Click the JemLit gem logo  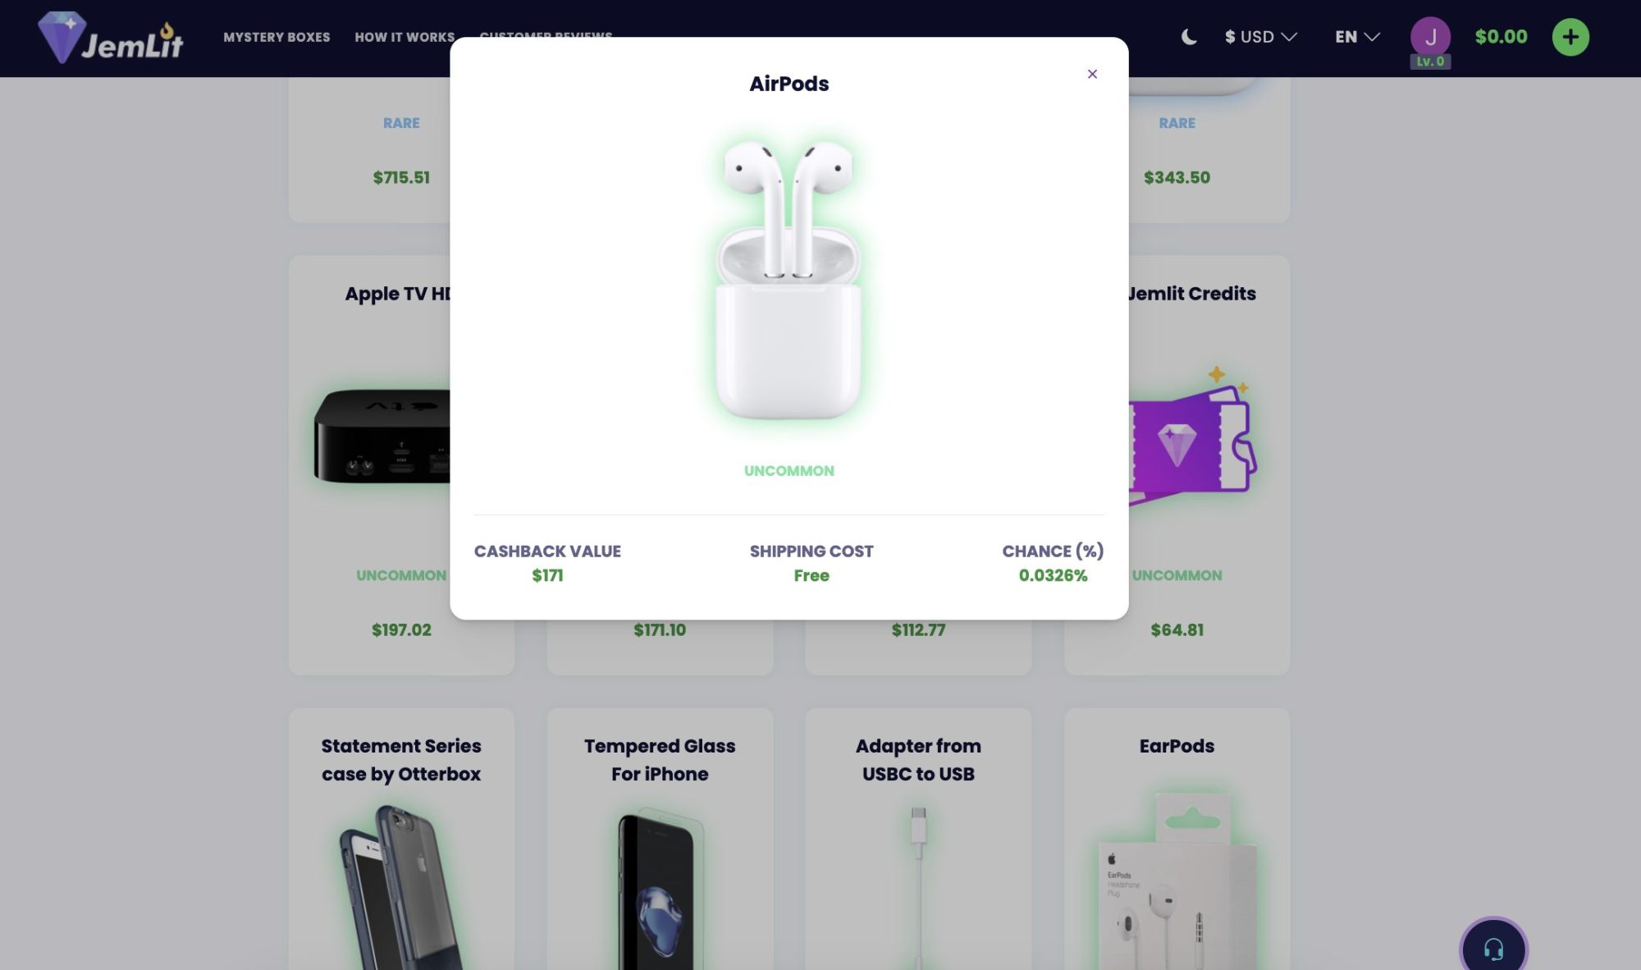pos(110,38)
